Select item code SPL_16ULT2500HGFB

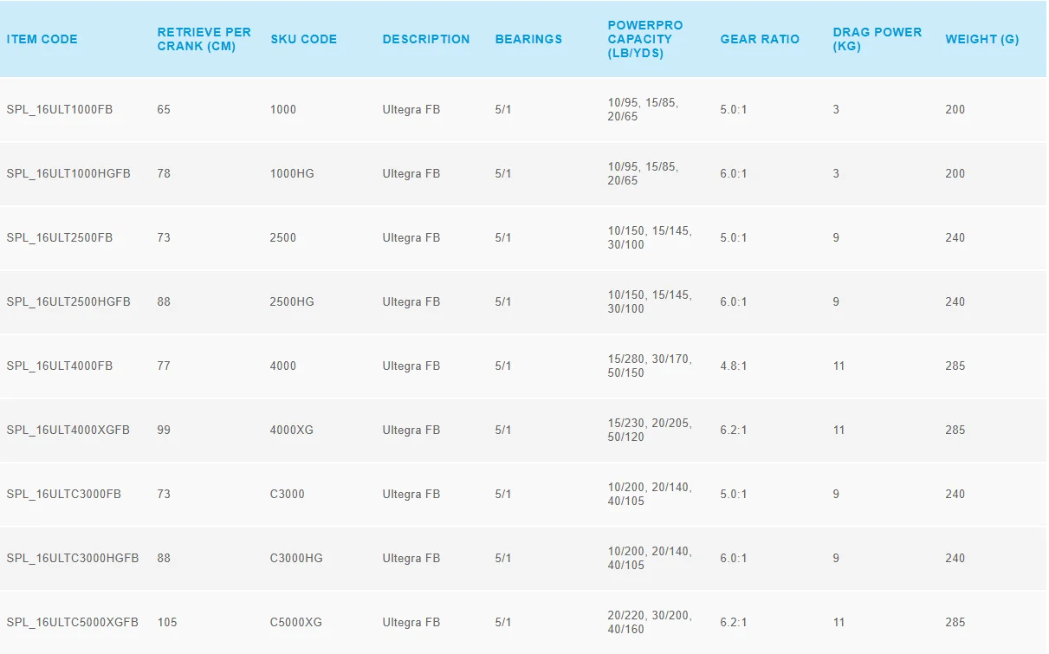[68, 301]
